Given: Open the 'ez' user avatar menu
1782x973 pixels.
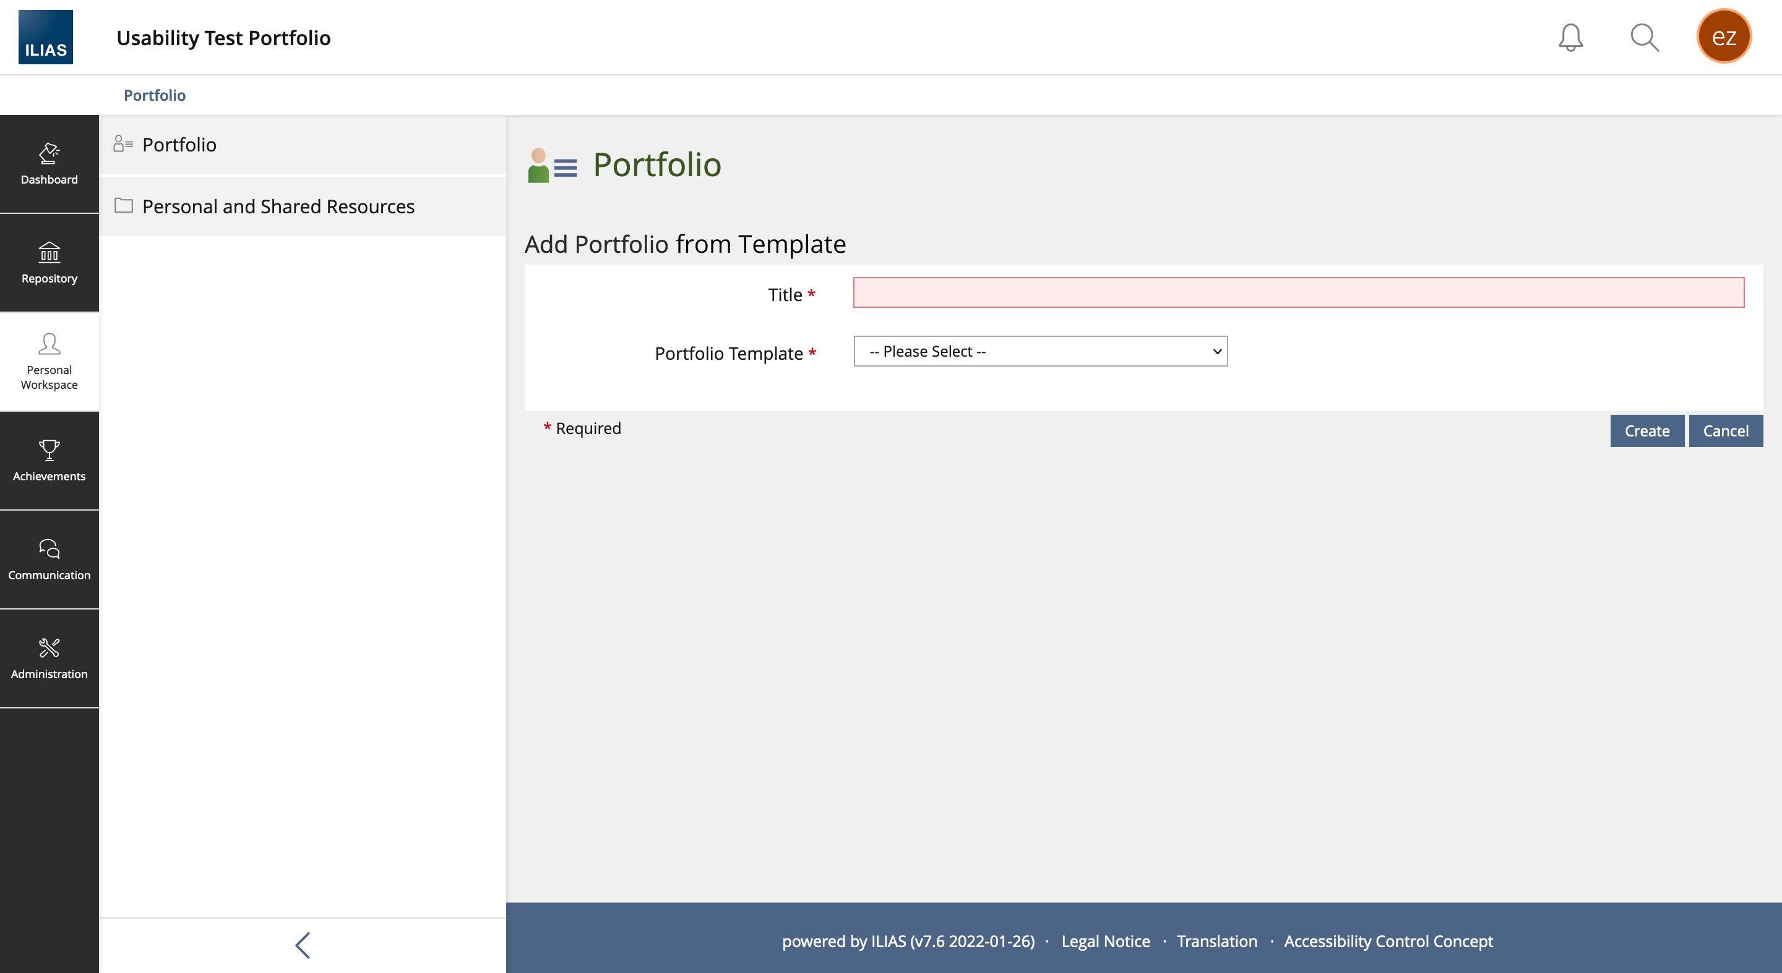Looking at the screenshot, I should point(1723,36).
